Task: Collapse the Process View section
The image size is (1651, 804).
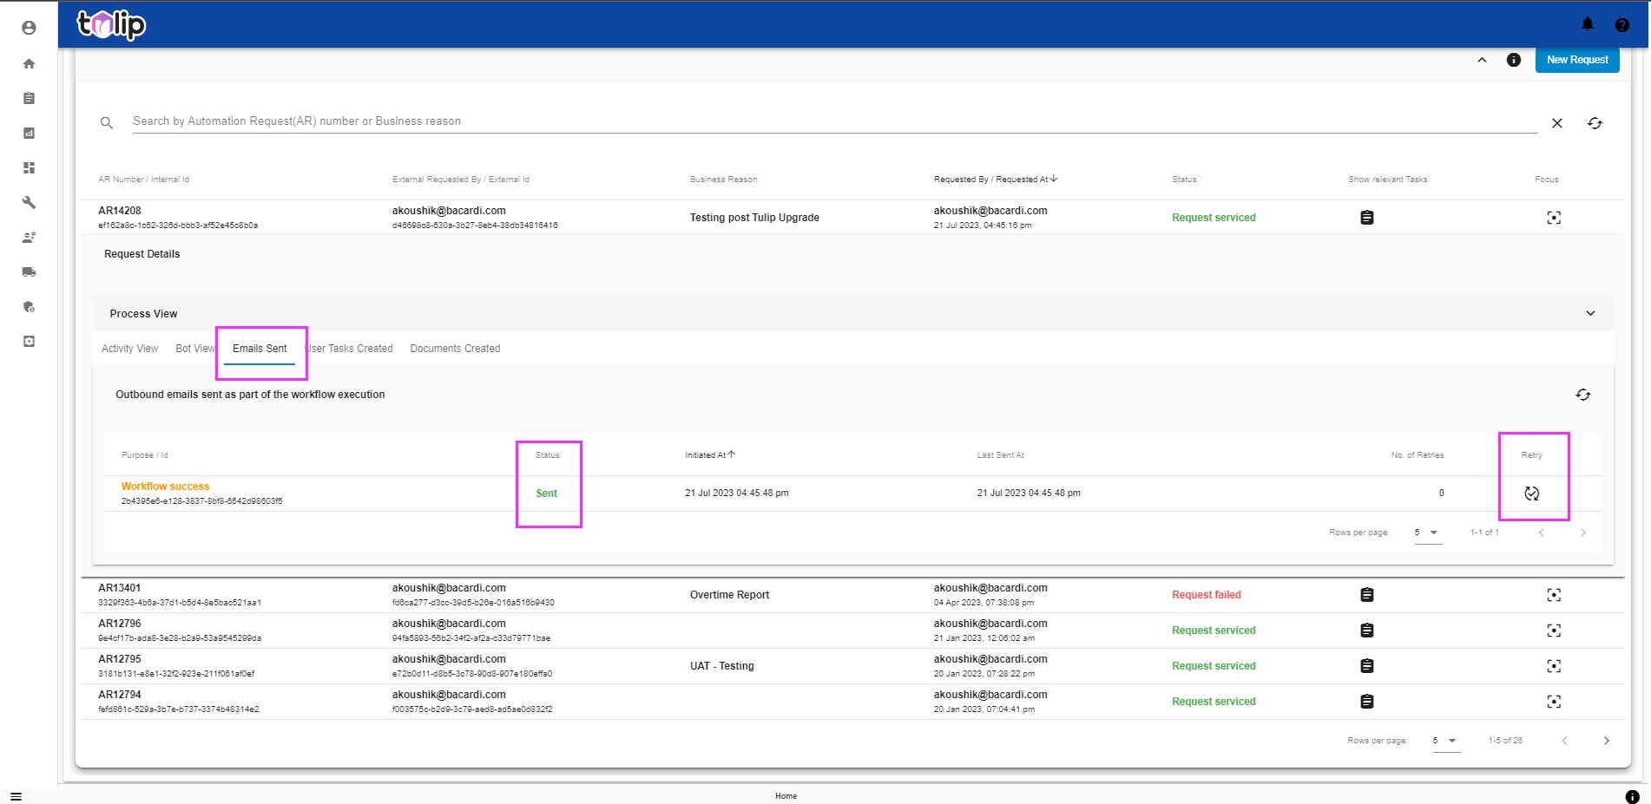Action: click(1590, 313)
